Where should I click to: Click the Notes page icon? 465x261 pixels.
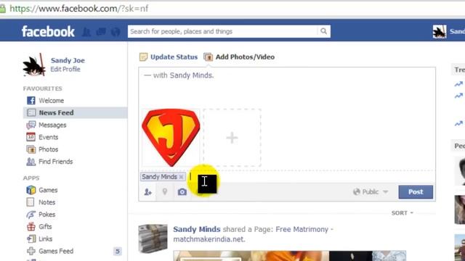[x=31, y=202]
